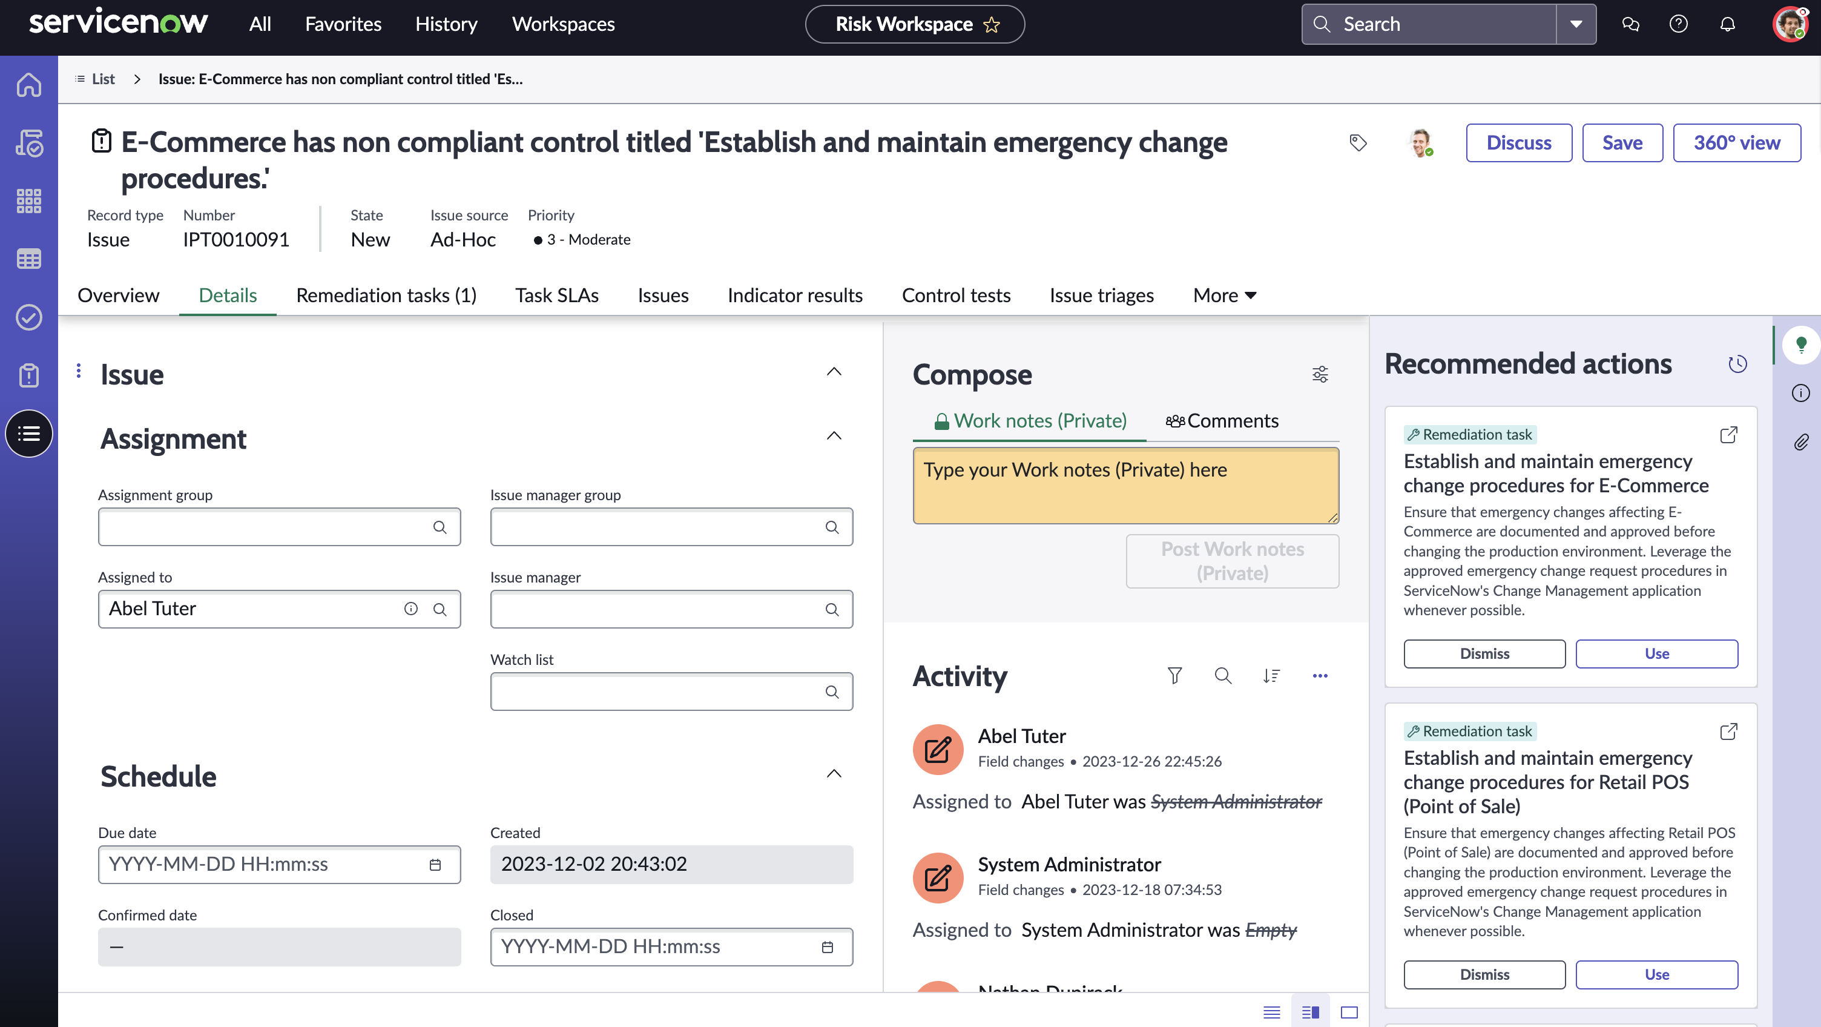Viewport: 1821px width, 1027px height.
Task: Use the E-Commerce remediation task recommendation
Action: [x=1656, y=653]
